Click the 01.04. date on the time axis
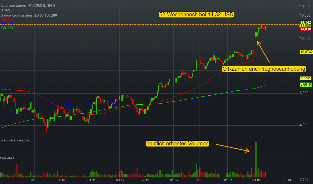This screenshot has width=313, height=184. 229,180
